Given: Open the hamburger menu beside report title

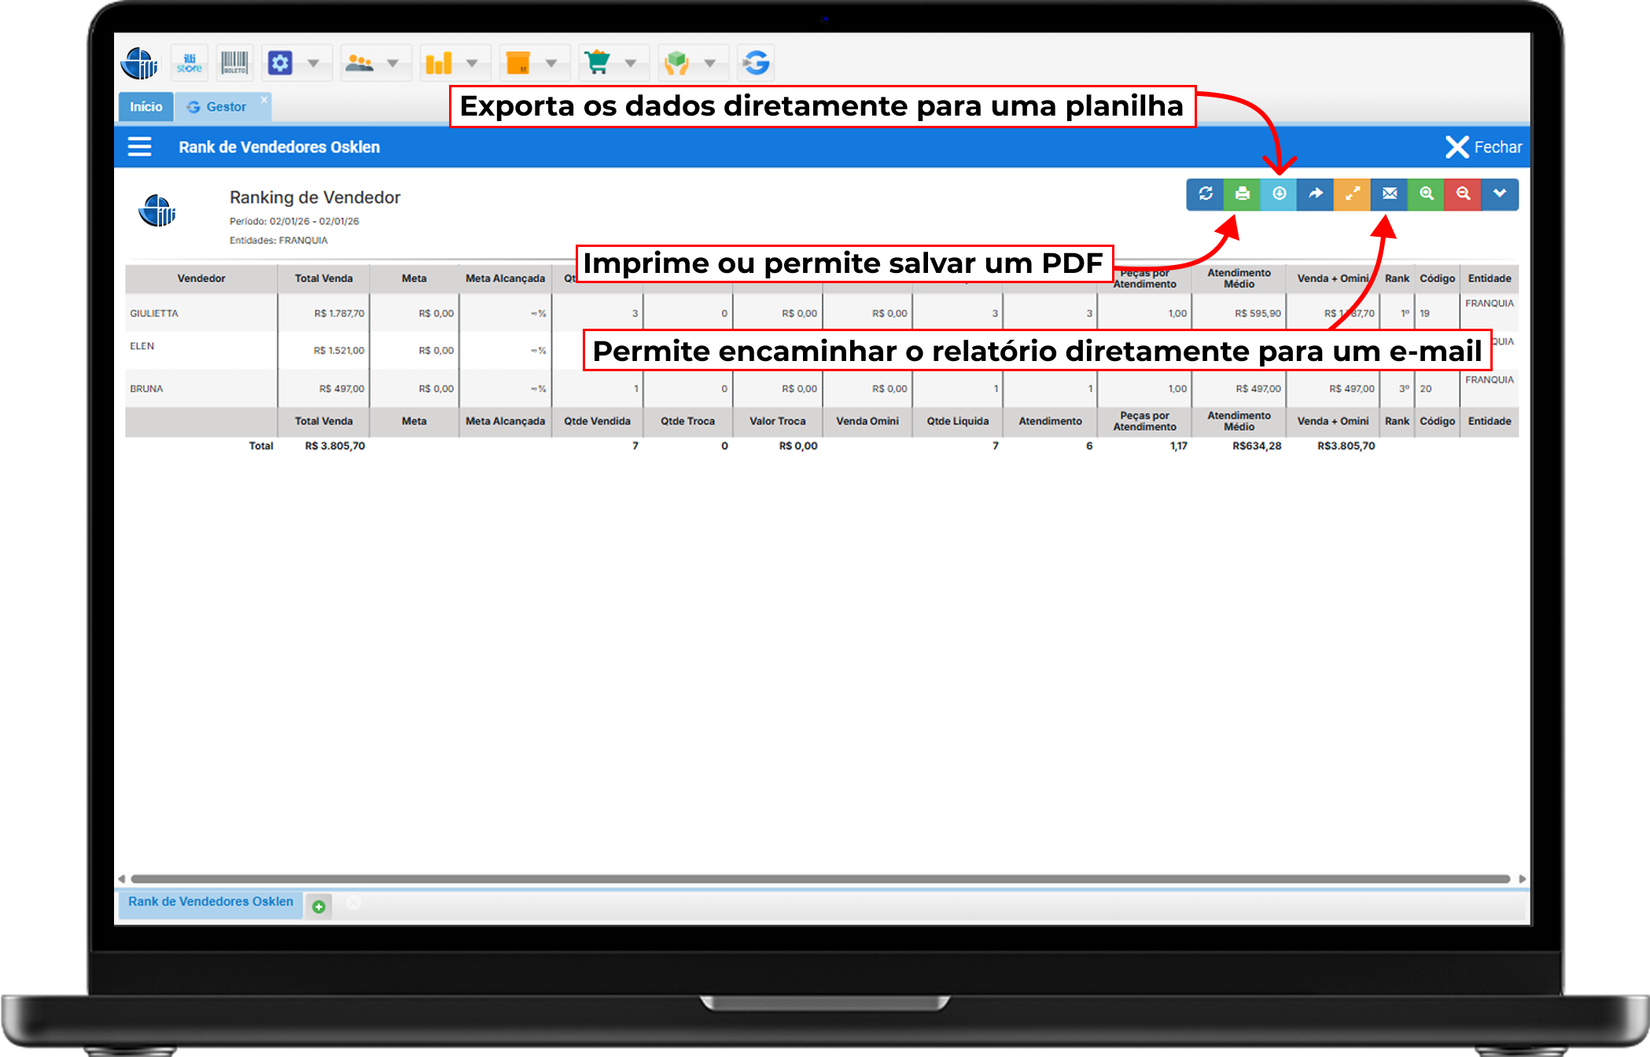Looking at the screenshot, I should [140, 147].
